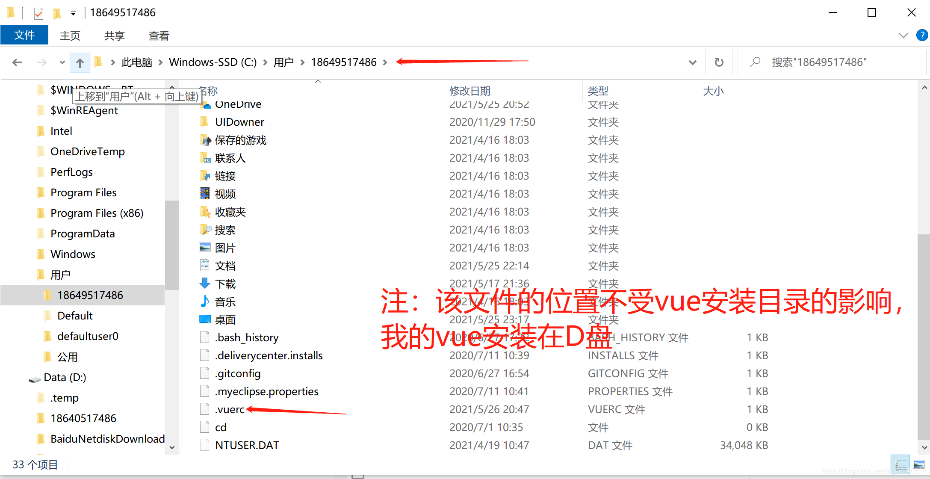Select the 下载 folder icon
This screenshot has width=930, height=479.
tap(205, 284)
